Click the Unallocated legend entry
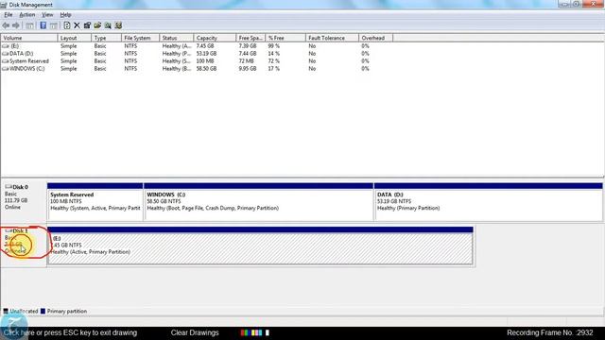 [21, 311]
